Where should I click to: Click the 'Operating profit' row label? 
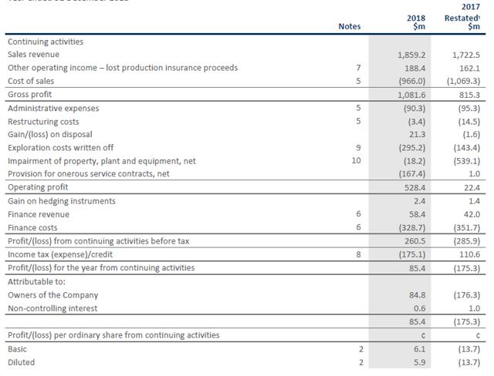[38, 187]
